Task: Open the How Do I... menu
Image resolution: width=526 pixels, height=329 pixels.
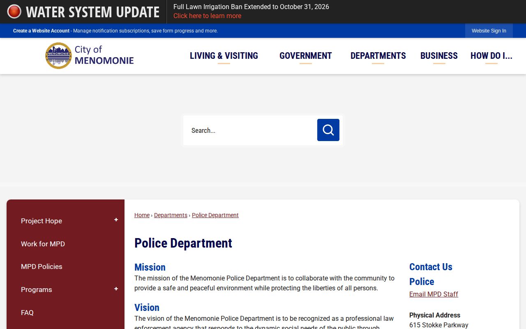Action: 491,56
